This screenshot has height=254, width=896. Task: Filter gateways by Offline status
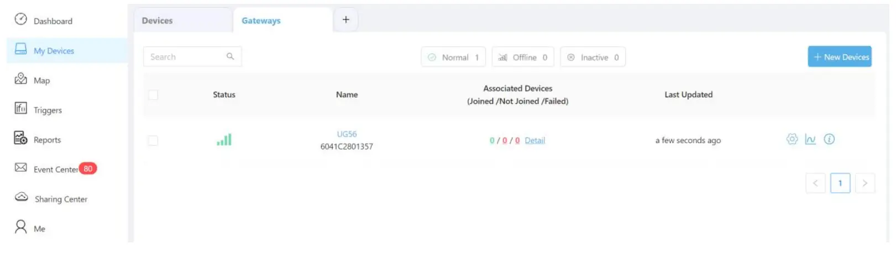523,57
